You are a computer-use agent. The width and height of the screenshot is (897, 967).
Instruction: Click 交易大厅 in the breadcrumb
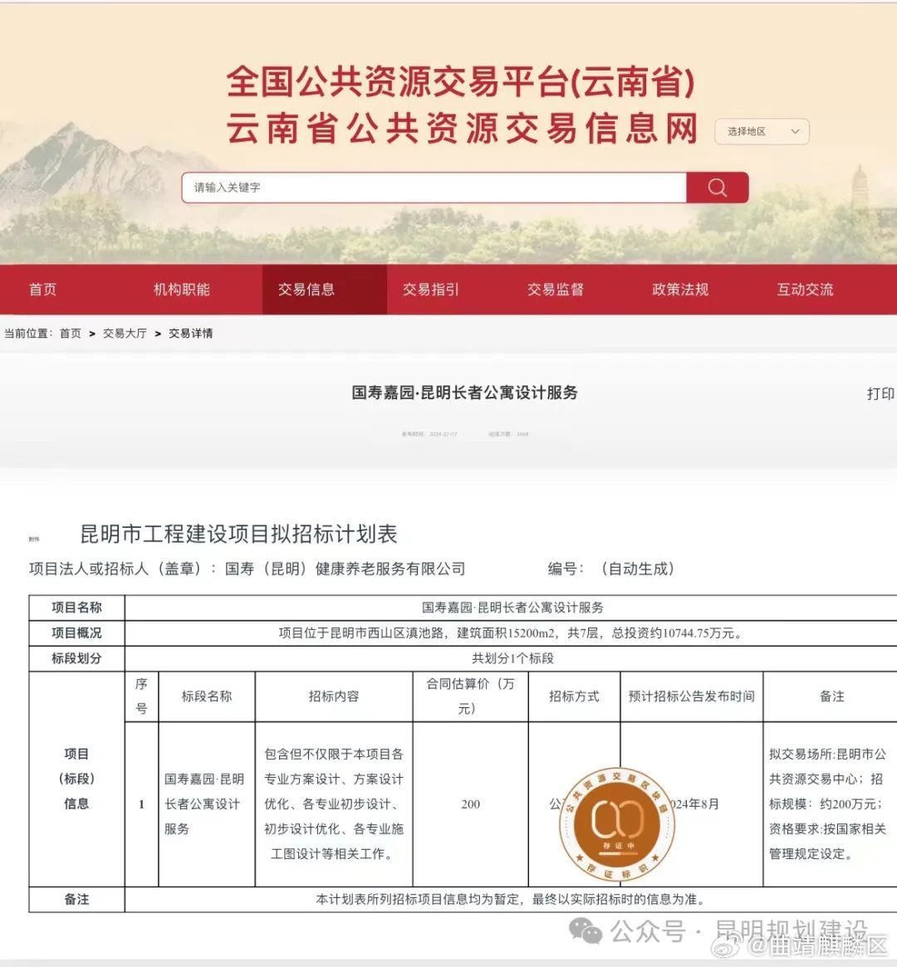coord(125,334)
